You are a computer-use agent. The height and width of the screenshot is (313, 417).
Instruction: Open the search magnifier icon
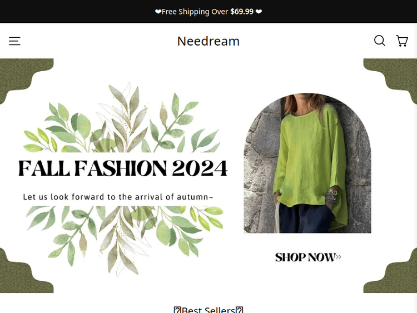click(380, 41)
